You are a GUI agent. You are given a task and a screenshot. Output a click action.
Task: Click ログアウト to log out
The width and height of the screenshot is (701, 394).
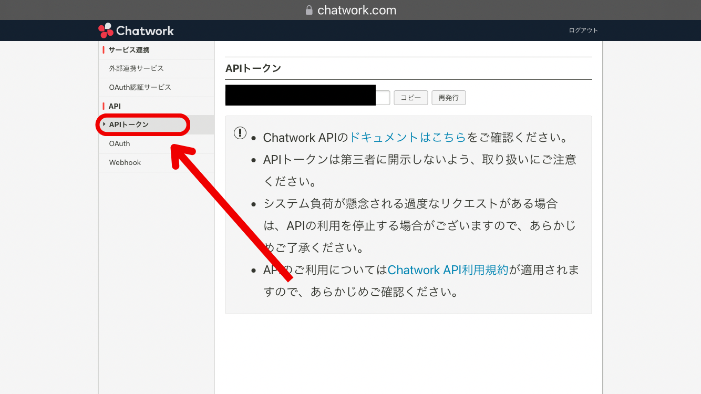tap(583, 30)
